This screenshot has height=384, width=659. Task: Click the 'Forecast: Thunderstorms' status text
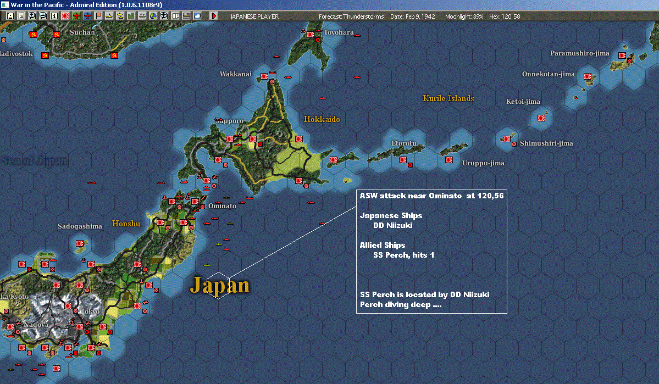click(x=351, y=16)
